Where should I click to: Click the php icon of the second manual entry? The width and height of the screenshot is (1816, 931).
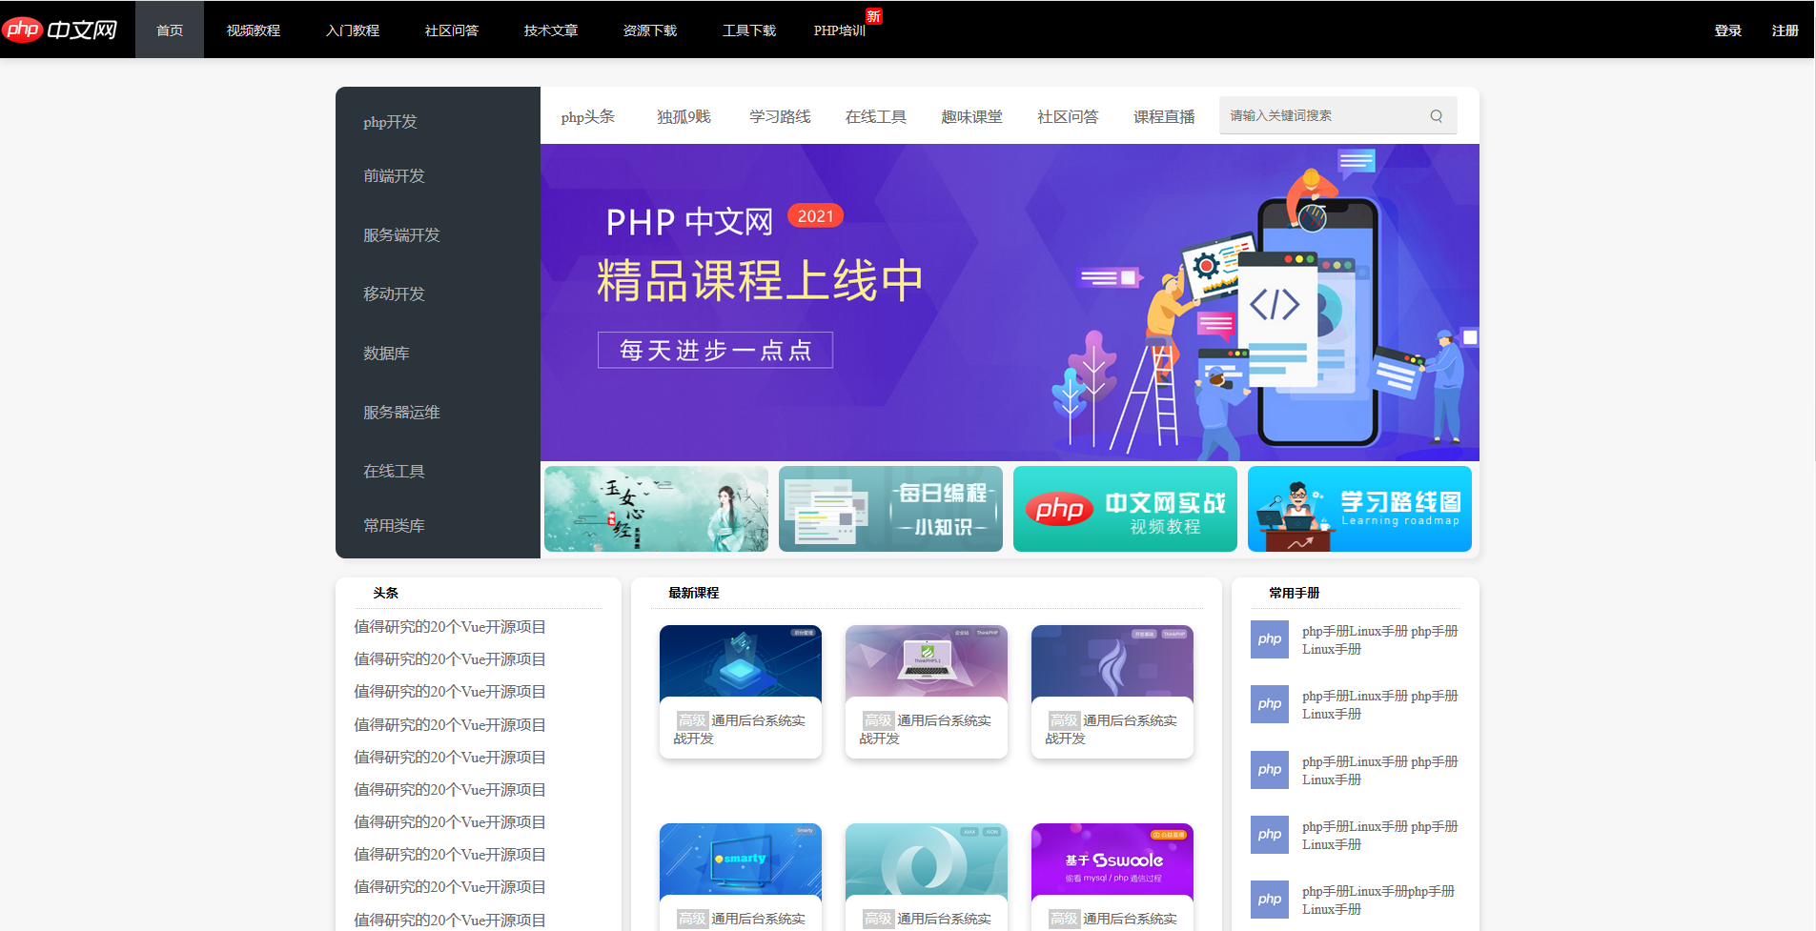tap(1269, 704)
